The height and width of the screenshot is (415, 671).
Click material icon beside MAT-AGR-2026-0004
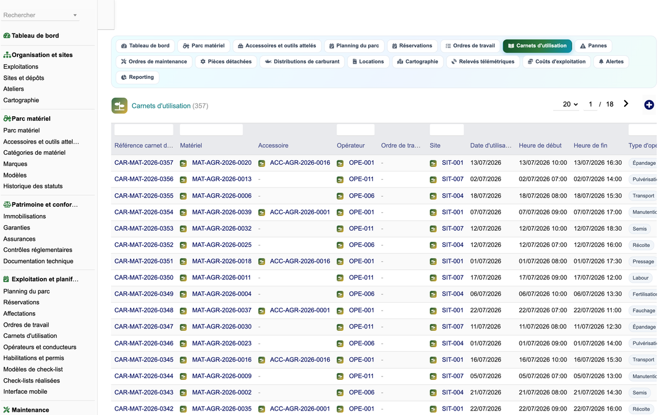point(183,294)
